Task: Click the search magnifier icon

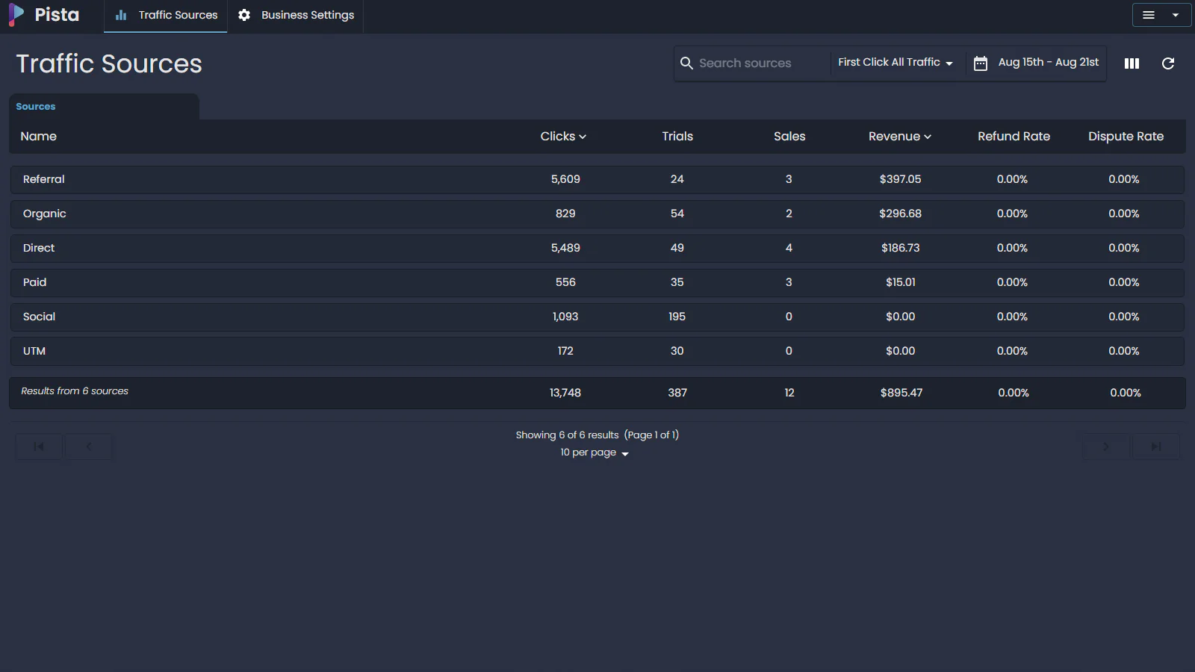Action: coord(686,63)
